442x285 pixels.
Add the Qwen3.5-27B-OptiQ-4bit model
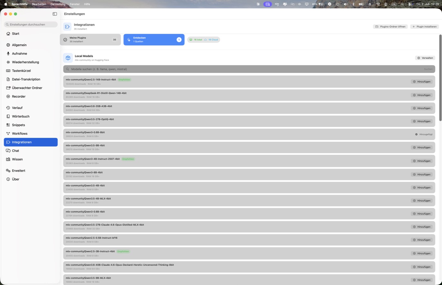coord(421,121)
